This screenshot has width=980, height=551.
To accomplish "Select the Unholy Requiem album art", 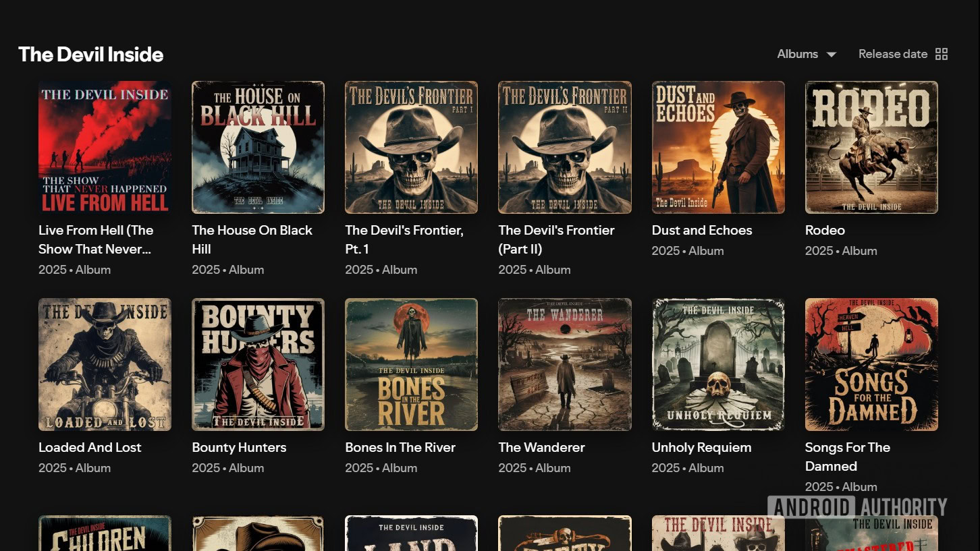I will (x=718, y=364).
